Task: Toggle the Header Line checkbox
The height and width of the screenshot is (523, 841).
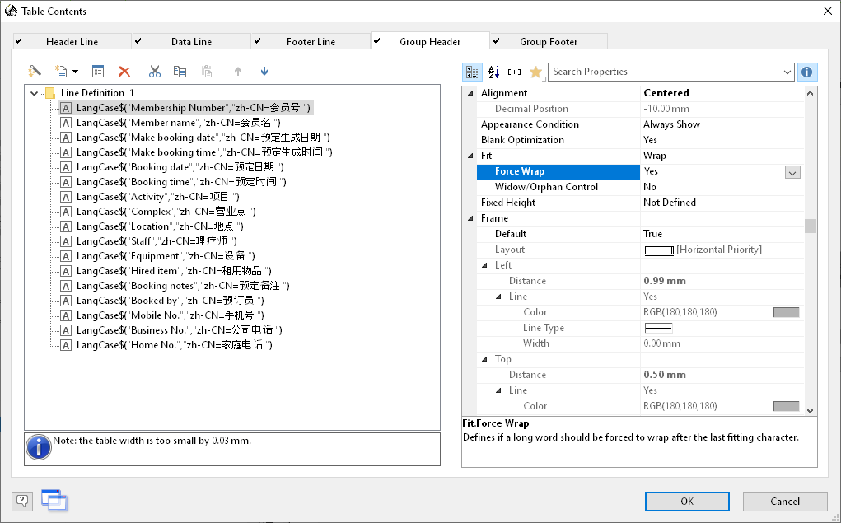Action: [19, 40]
